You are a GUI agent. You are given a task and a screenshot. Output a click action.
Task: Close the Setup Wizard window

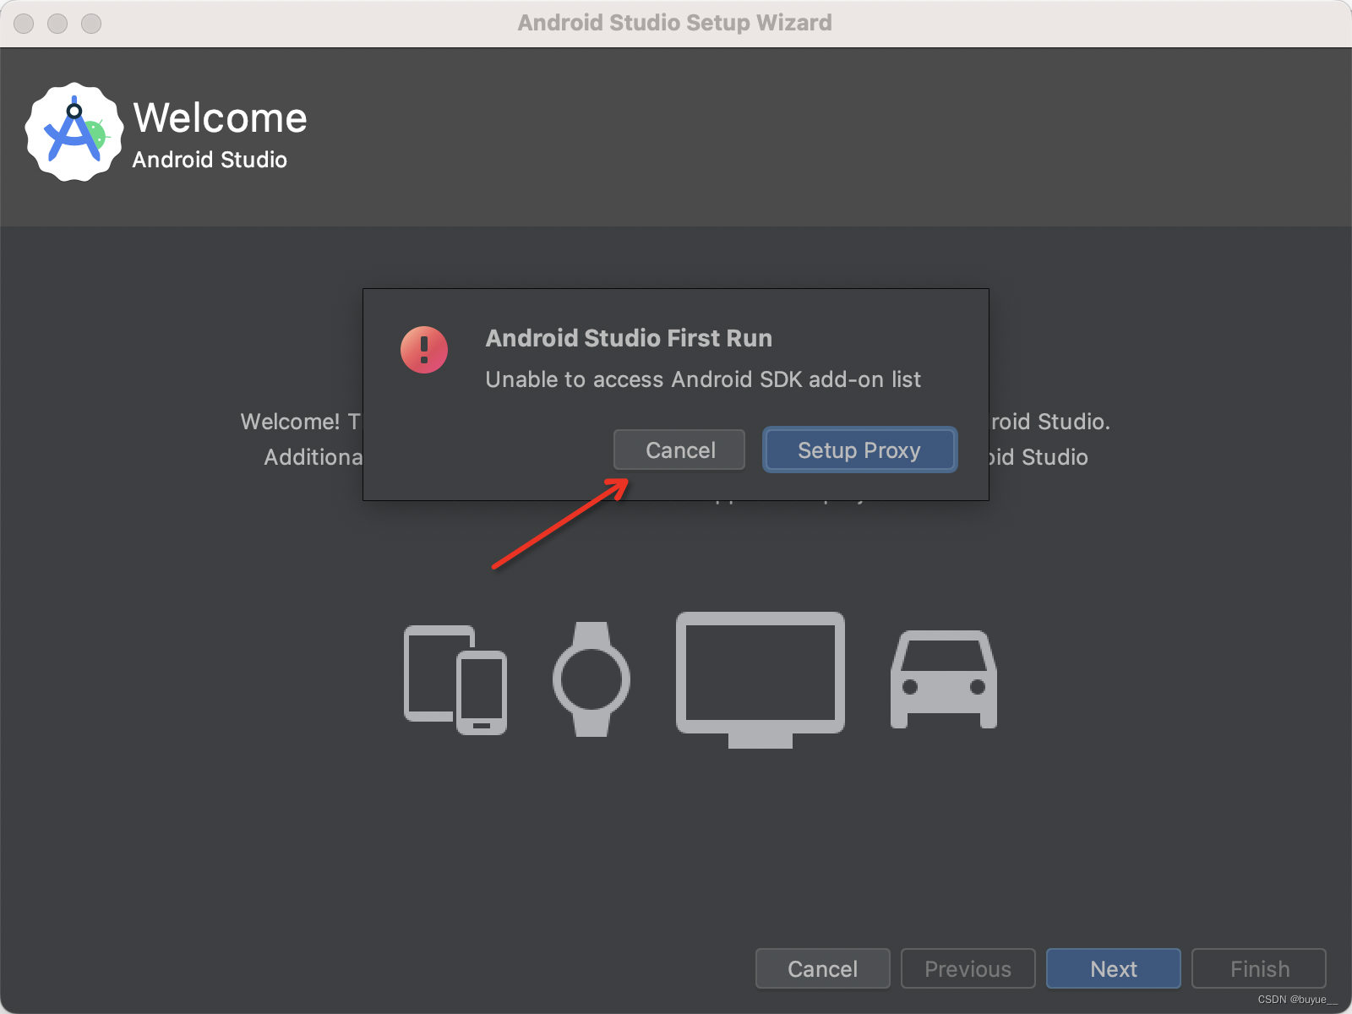coord(24,24)
